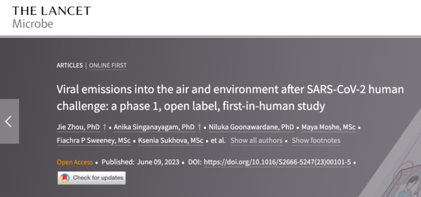Open author Jie Zhou, PhD
The image size is (421, 197).
tap(78, 127)
